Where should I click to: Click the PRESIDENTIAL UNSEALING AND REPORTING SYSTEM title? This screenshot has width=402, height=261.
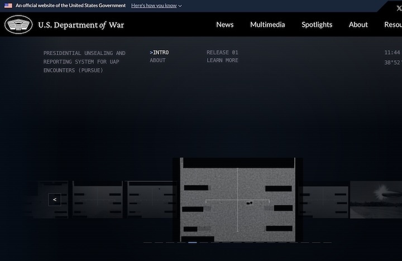coord(84,62)
